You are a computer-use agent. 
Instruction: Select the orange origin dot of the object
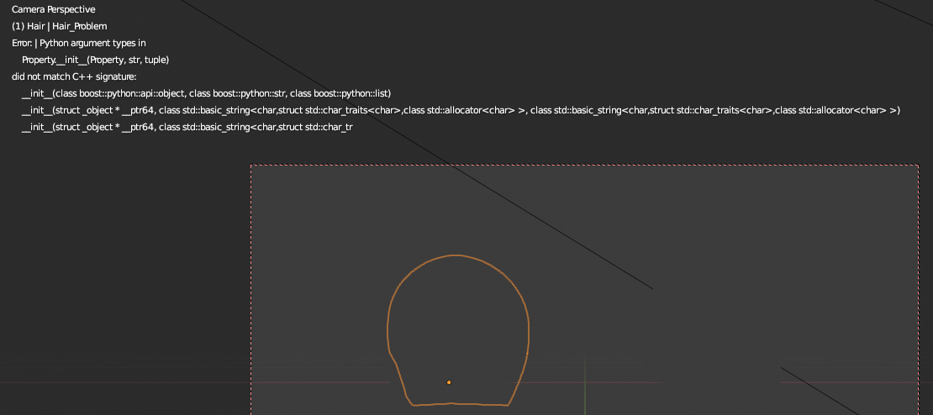449,382
